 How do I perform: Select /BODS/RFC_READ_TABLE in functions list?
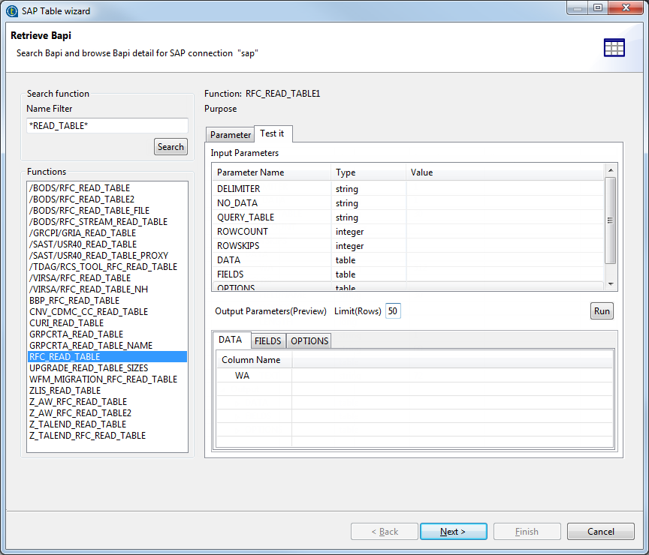coord(80,188)
